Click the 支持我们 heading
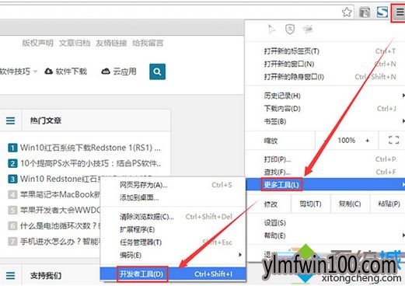The image size is (405, 286). (46, 276)
